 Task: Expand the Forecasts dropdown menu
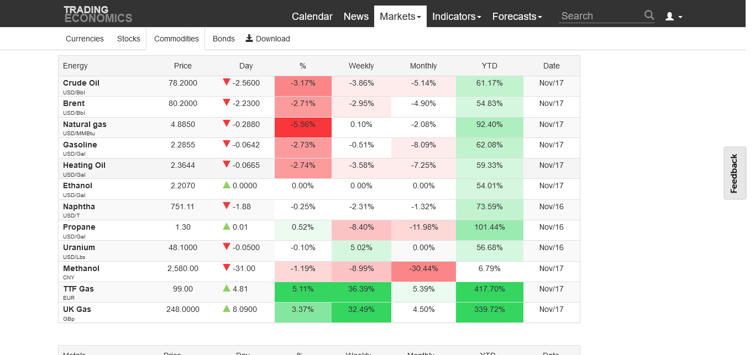517,17
